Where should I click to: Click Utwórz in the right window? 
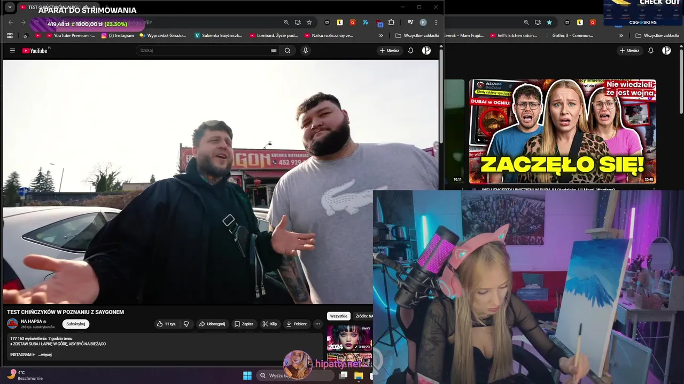tap(629, 51)
